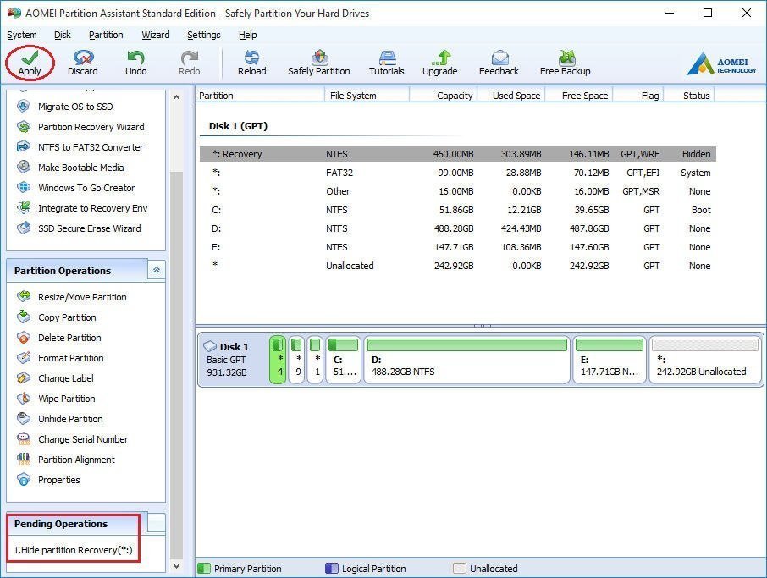Select the FAT32 EFI system partition row
The width and height of the screenshot is (767, 578).
pyautogui.click(x=458, y=173)
